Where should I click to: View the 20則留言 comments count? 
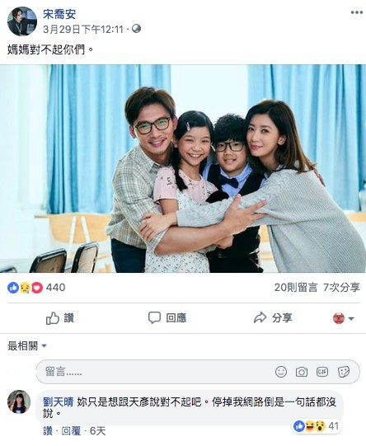point(296,288)
